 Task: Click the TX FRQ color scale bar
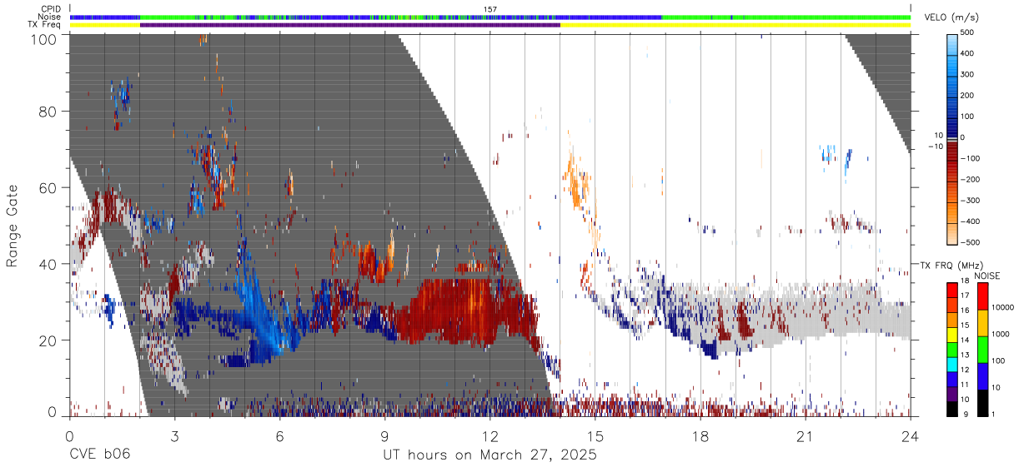tap(951, 349)
